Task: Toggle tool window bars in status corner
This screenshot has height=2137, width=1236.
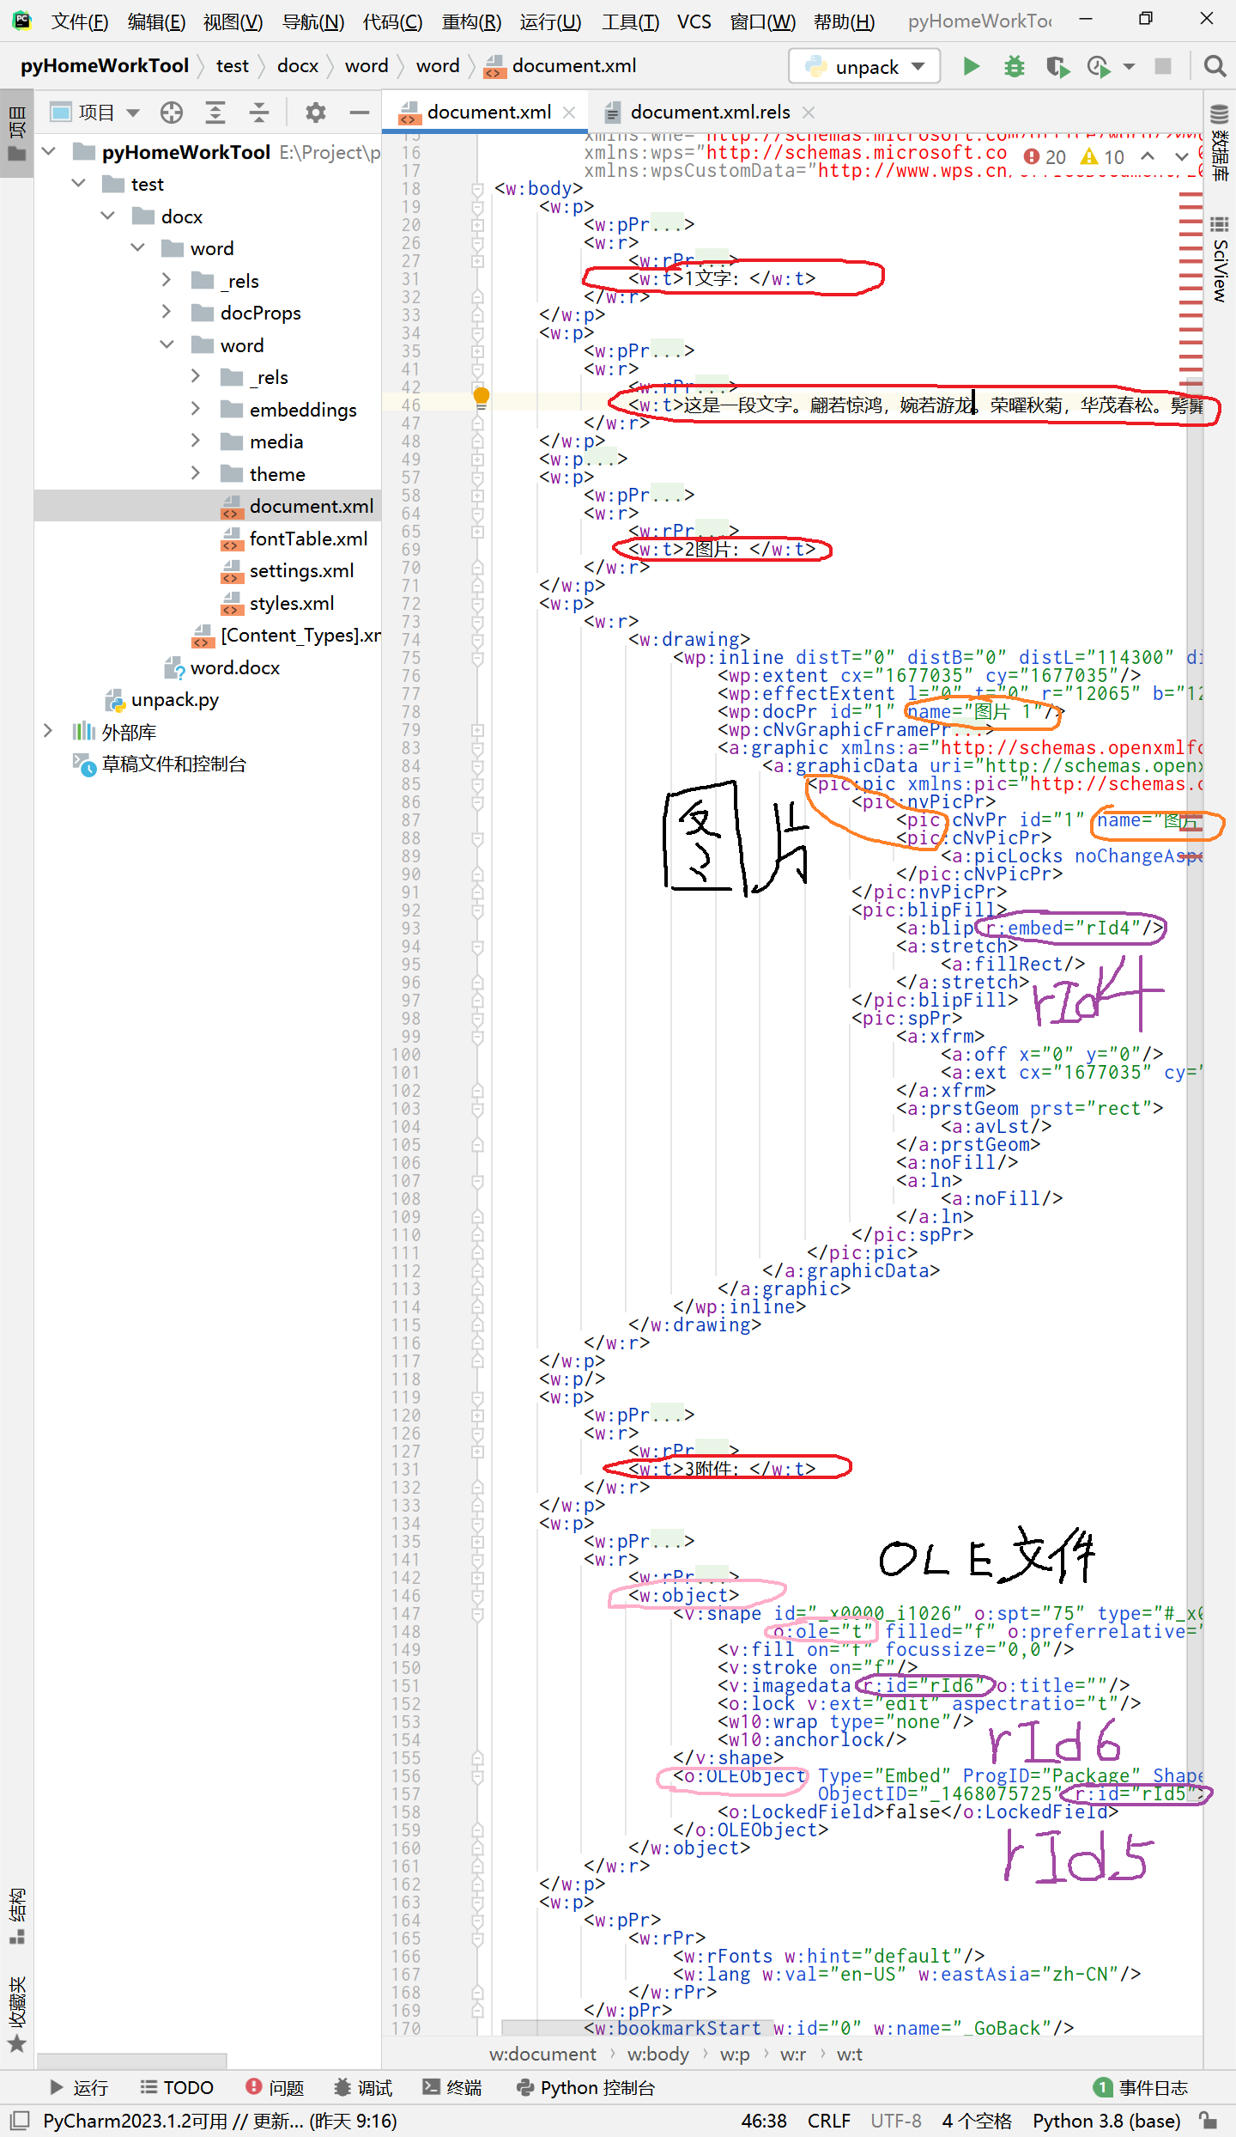Action: 20,2121
